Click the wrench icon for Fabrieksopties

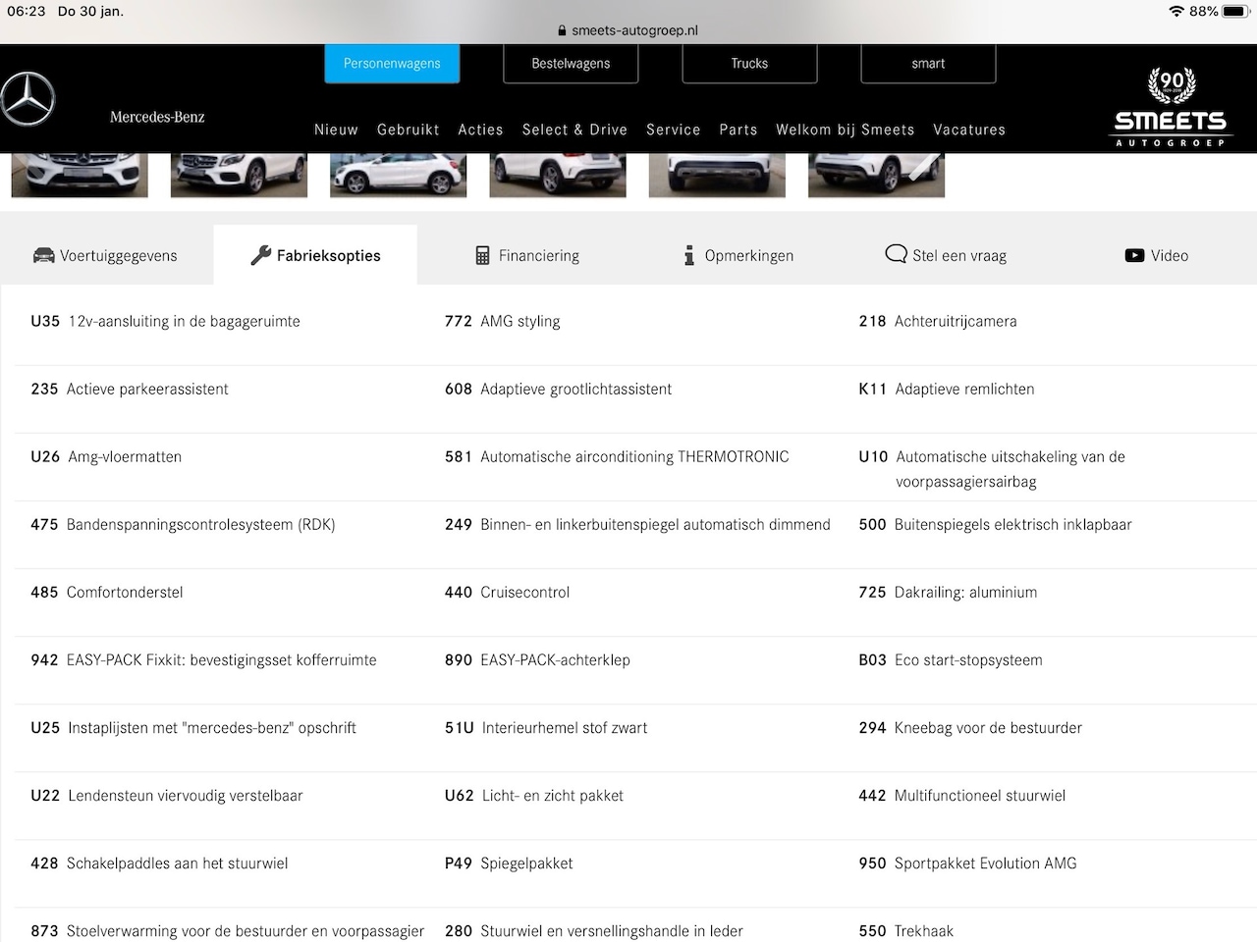pyautogui.click(x=260, y=255)
